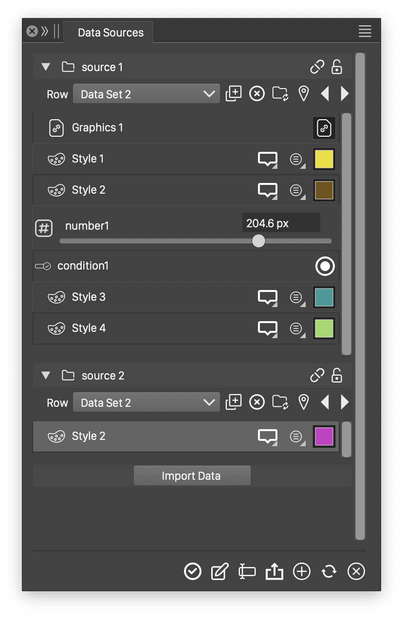Click the export icon in the bottom toolbar
This screenshot has width=403, height=617.
(275, 571)
